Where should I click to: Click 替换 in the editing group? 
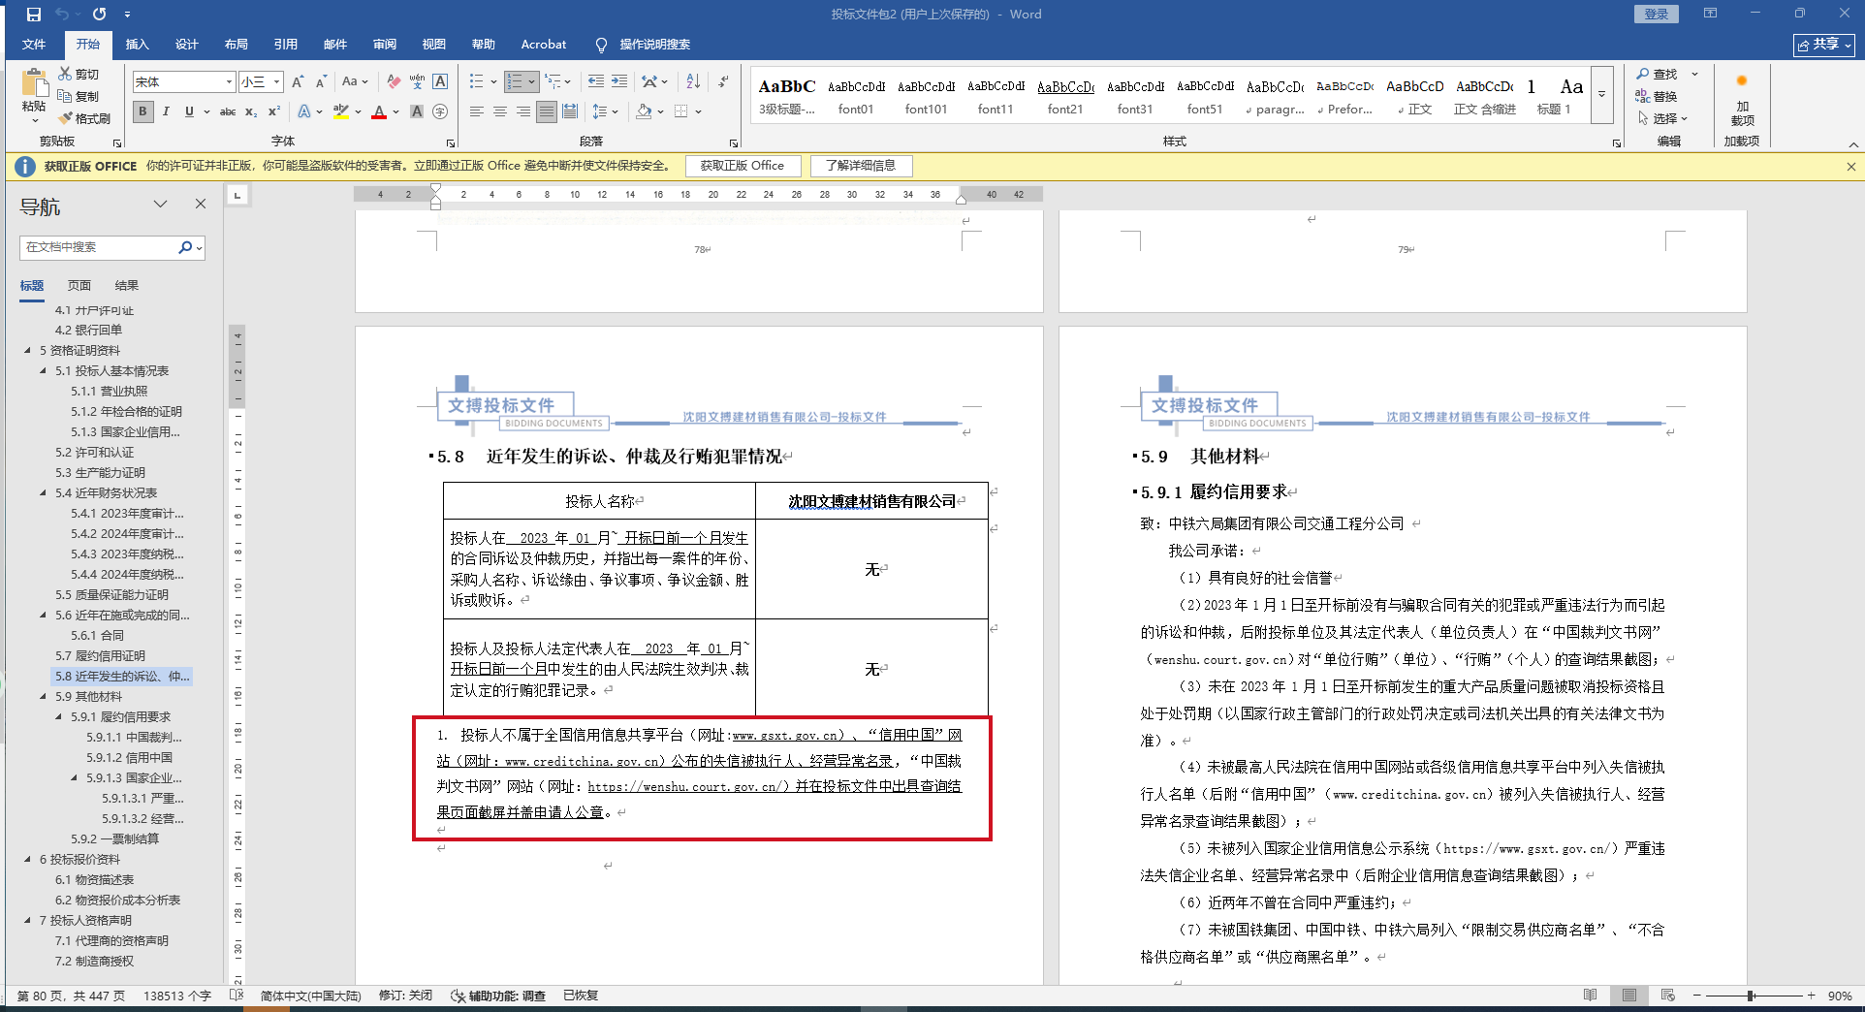click(x=1657, y=96)
